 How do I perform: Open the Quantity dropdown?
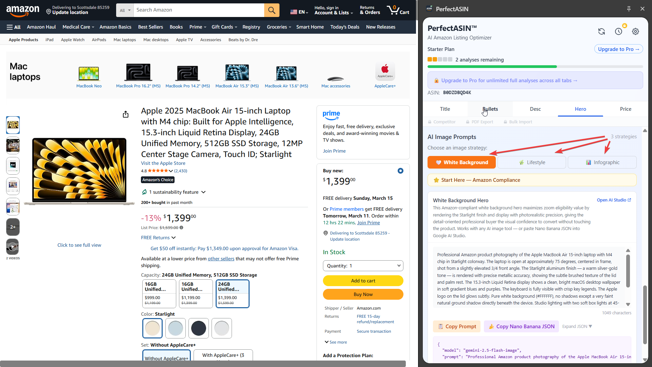[363, 265]
